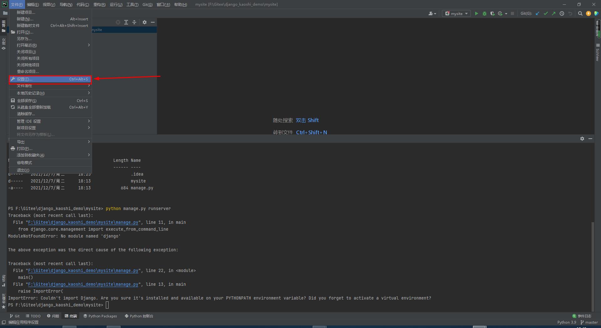
Task: Hide the terminal panel
Action: (x=590, y=139)
